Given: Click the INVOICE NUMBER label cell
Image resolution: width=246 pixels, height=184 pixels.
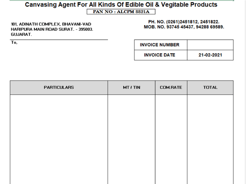Looking at the screenshot, I should 161,45.
